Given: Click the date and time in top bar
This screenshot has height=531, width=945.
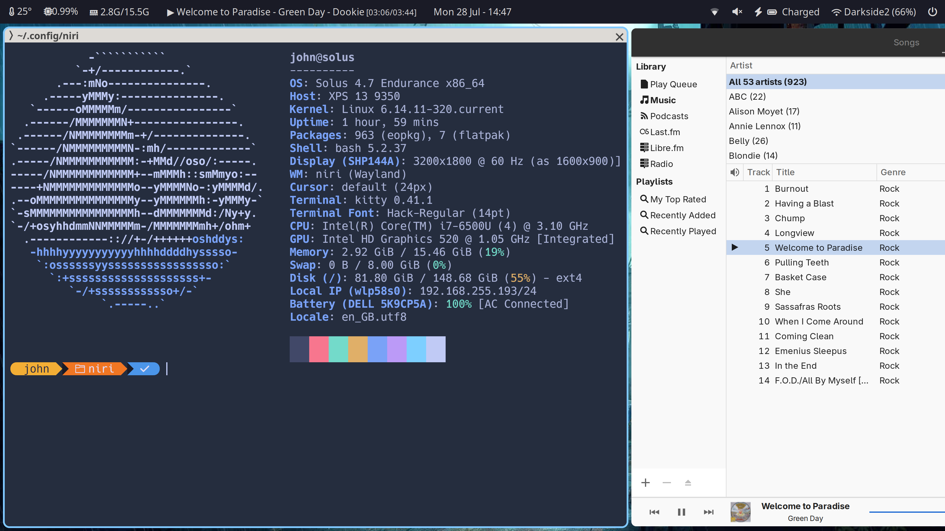Looking at the screenshot, I should coord(472,12).
